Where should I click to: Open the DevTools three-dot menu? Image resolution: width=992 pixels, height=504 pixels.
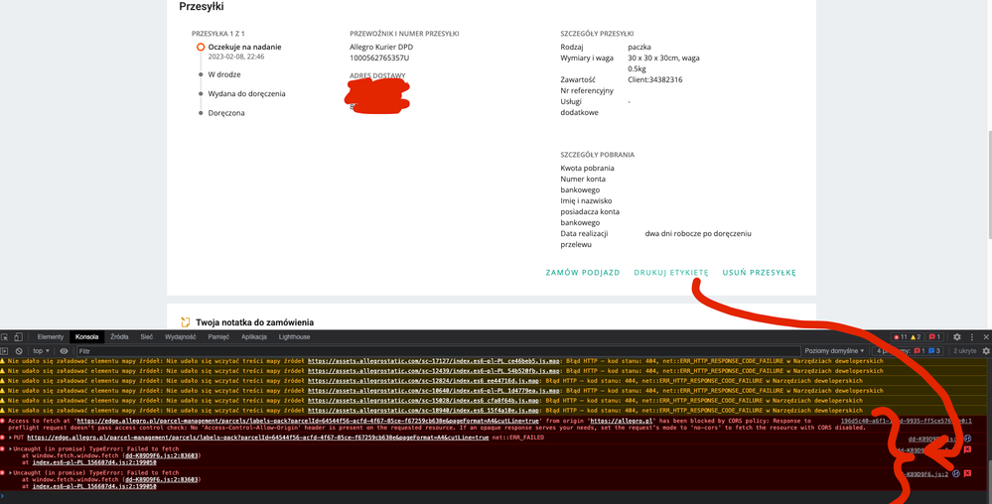click(x=969, y=337)
